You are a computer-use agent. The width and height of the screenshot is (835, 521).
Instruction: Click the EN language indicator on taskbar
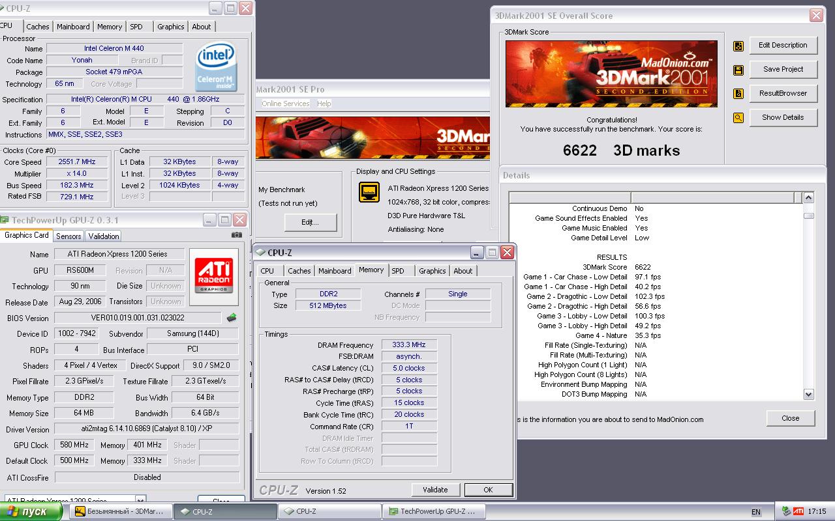[756, 512]
